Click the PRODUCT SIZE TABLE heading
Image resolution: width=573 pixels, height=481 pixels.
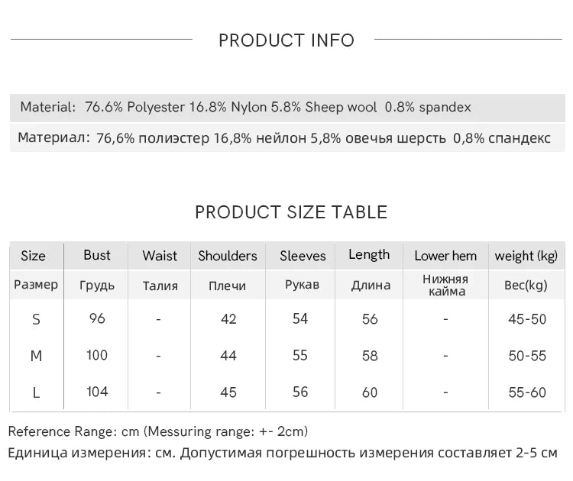point(291,212)
